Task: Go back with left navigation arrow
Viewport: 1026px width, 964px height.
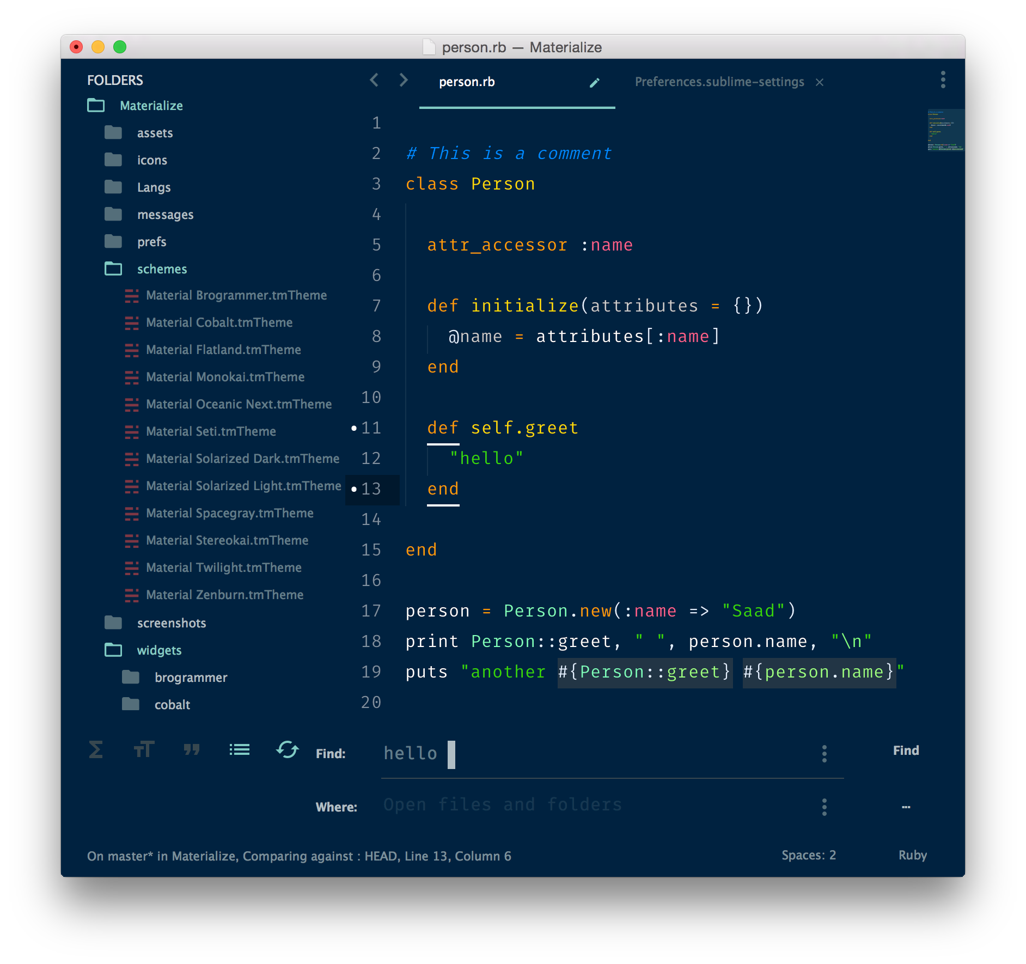Action: pos(375,80)
